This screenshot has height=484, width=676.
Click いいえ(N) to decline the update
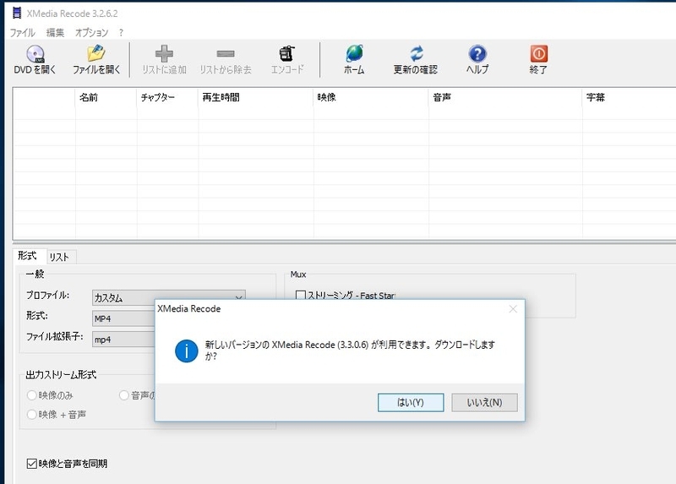pyautogui.click(x=484, y=403)
